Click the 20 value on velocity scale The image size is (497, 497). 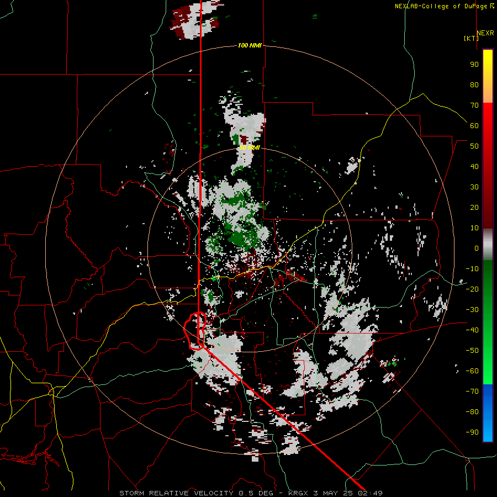click(x=474, y=207)
